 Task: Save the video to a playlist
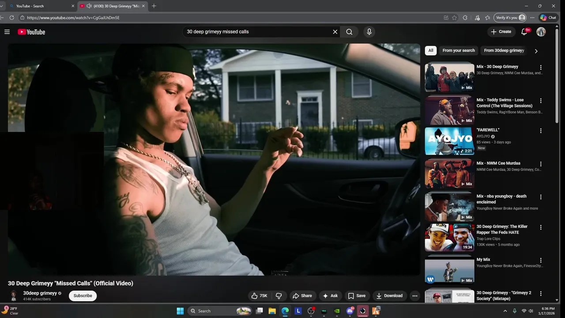357,296
